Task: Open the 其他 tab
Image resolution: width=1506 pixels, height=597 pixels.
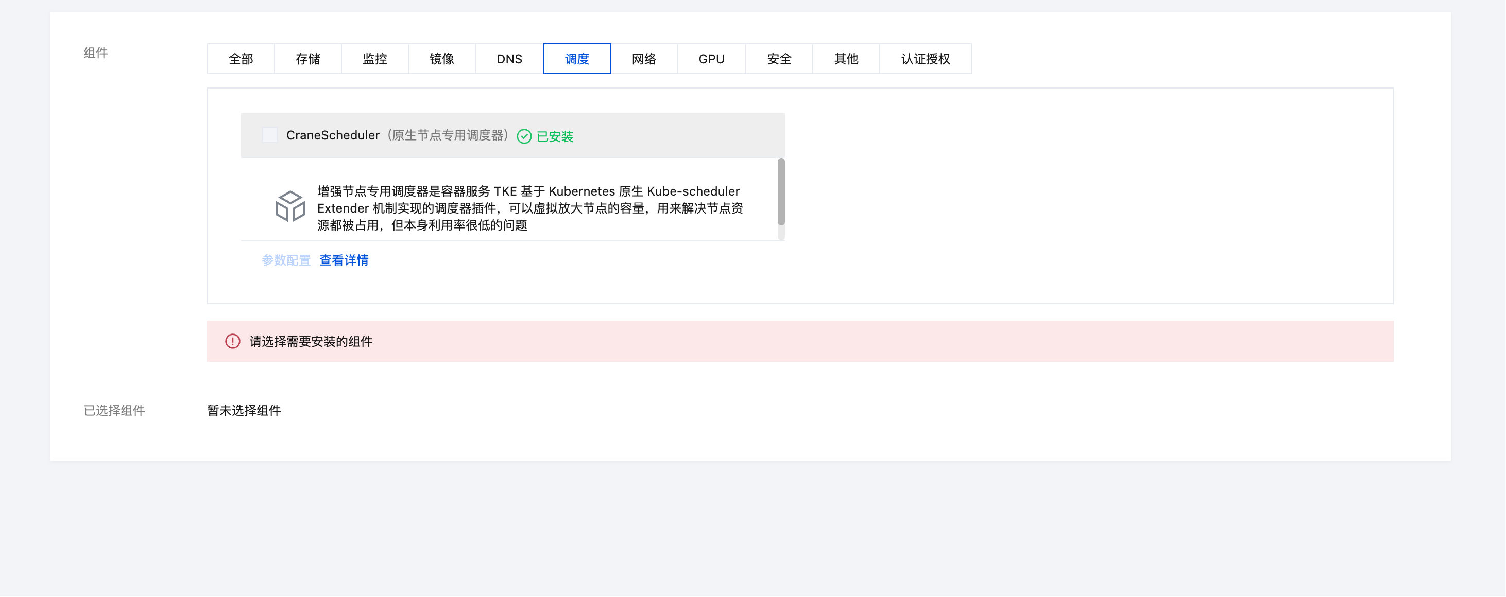Action: pyautogui.click(x=846, y=59)
